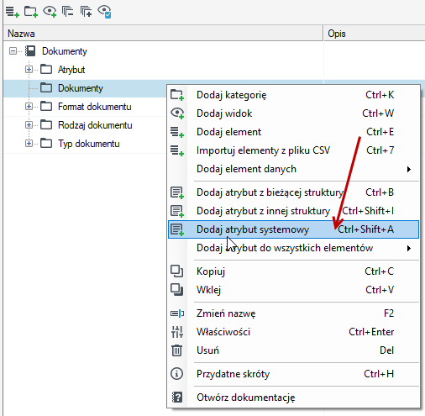Select Otwórz dokumentację menu entry
The width and height of the screenshot is (425, 416).
293,398
